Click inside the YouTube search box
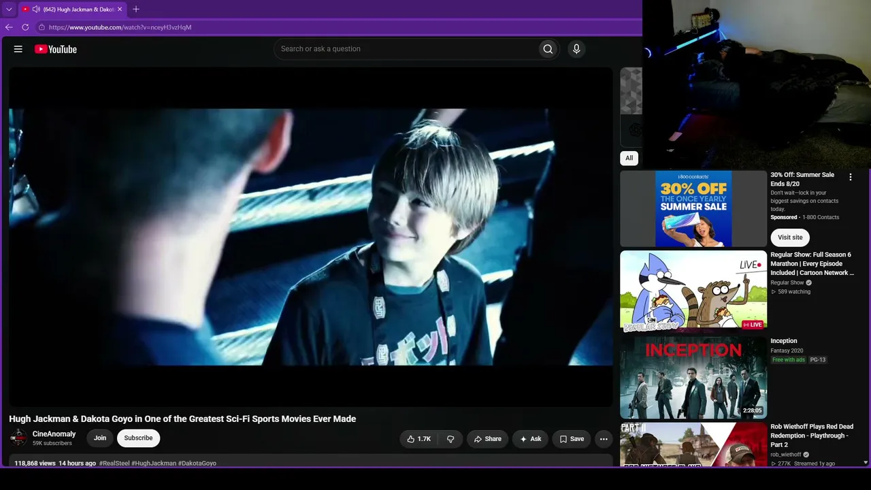Viewport: 871px width, 490px height. tap(406, 49)
